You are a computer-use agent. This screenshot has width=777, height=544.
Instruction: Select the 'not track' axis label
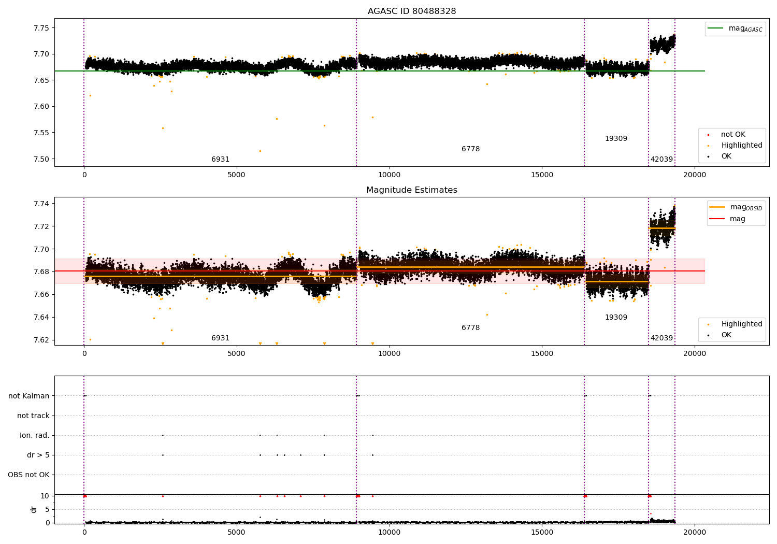33,416
